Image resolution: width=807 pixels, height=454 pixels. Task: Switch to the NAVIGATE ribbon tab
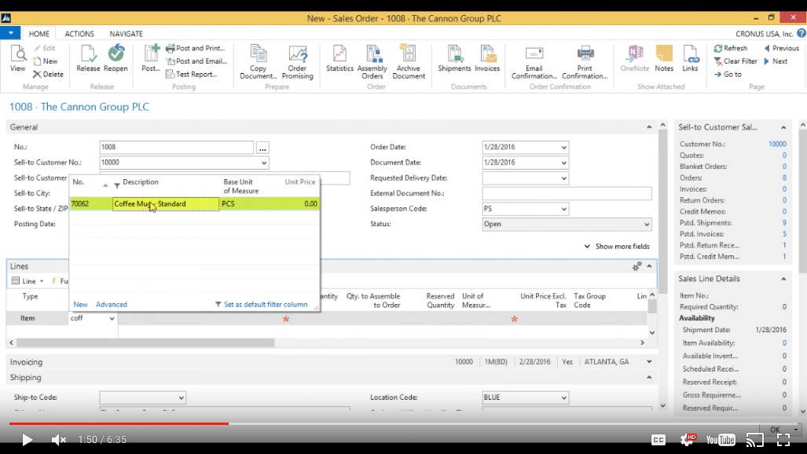[126, 34]
